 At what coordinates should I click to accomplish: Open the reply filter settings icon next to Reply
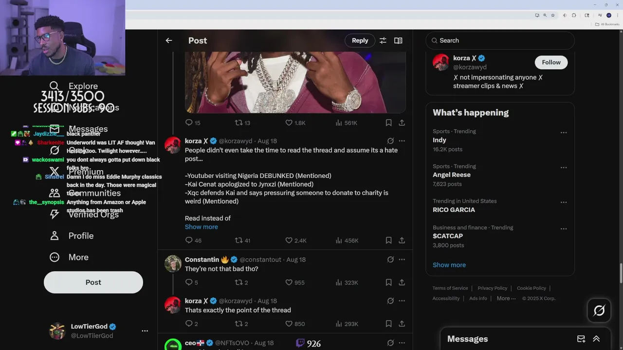(x=383, y=40)
